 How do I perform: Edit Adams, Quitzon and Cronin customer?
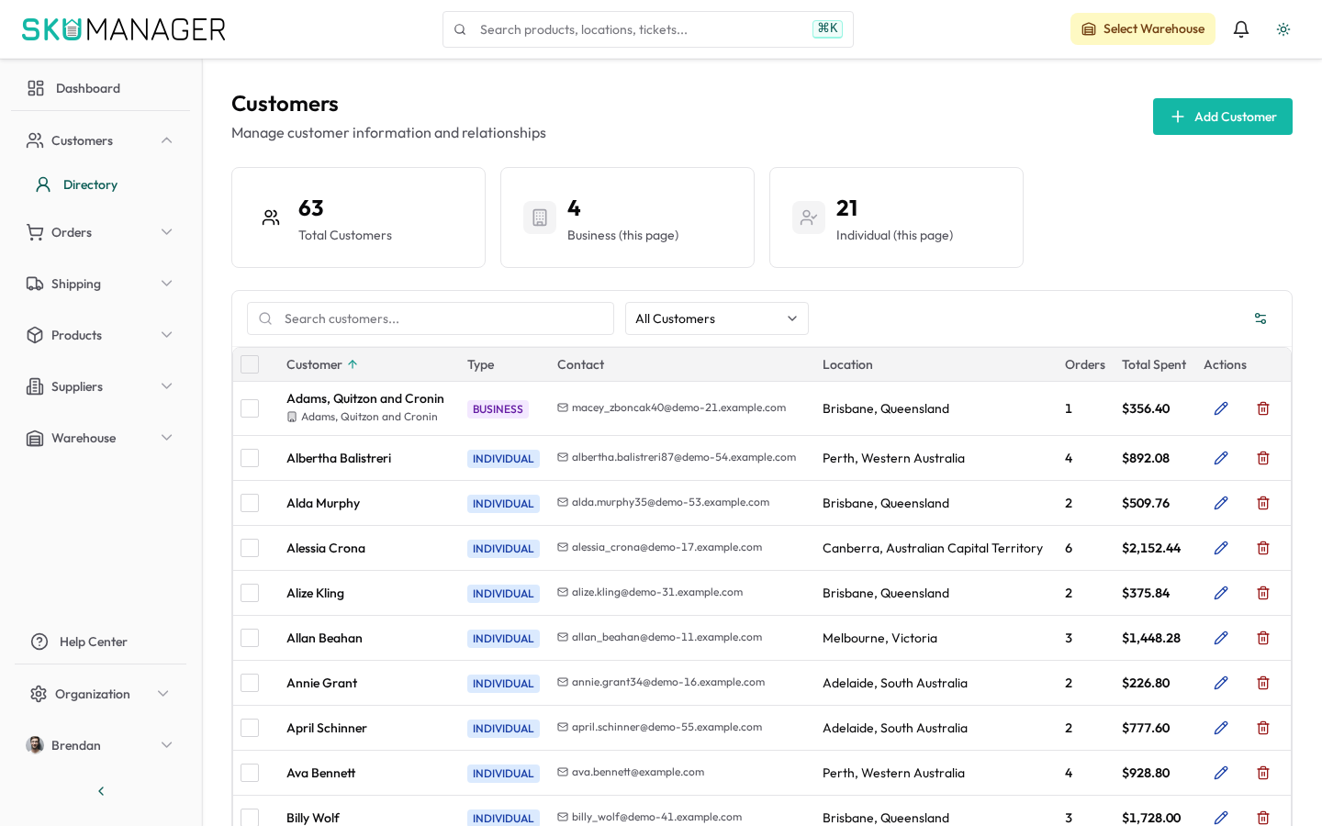click(1221, 408)
